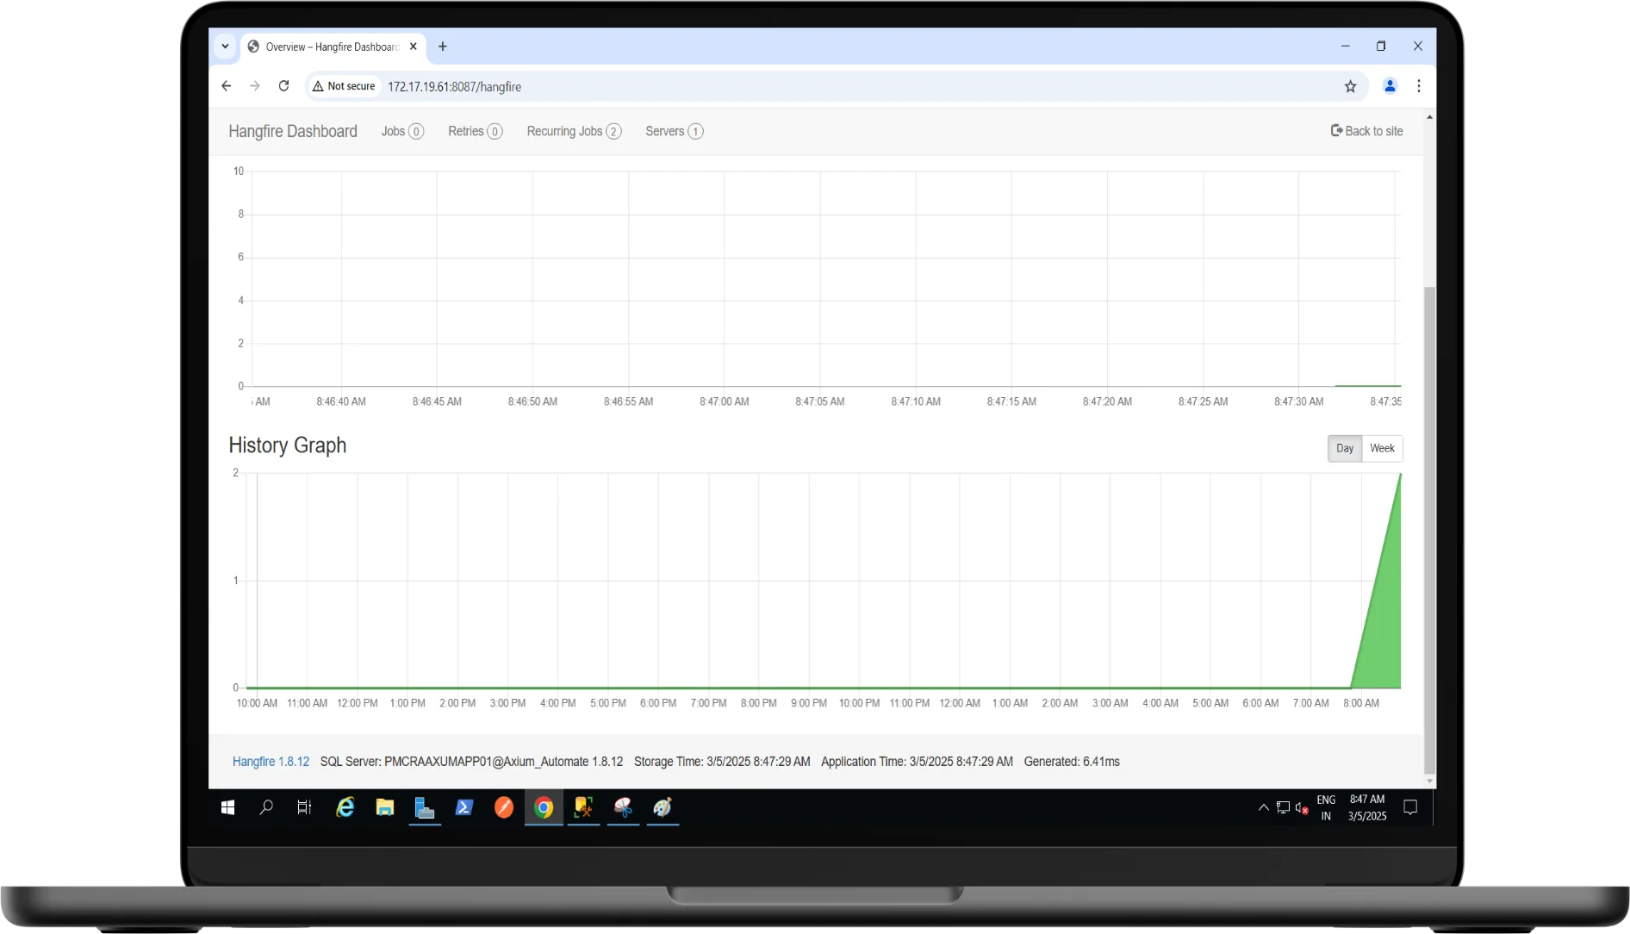Switch history graph to Day view

[1345, 448]
